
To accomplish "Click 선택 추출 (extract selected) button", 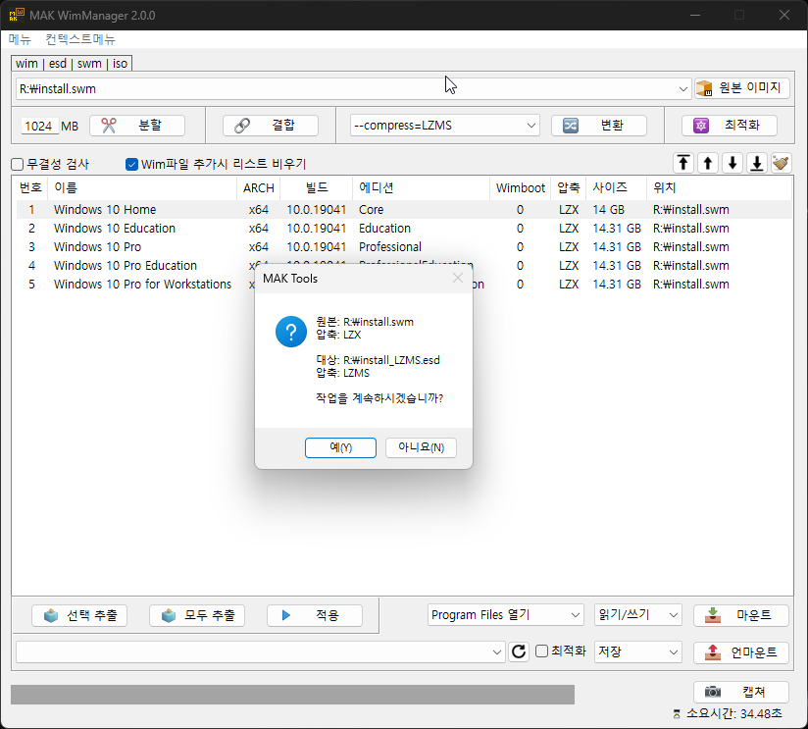I will point(79,615).
